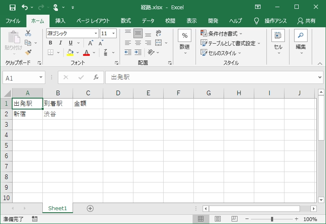The width and height of the screenshot is (326, 224).
Task: Toggle center text horizontally
Action: 138,43
